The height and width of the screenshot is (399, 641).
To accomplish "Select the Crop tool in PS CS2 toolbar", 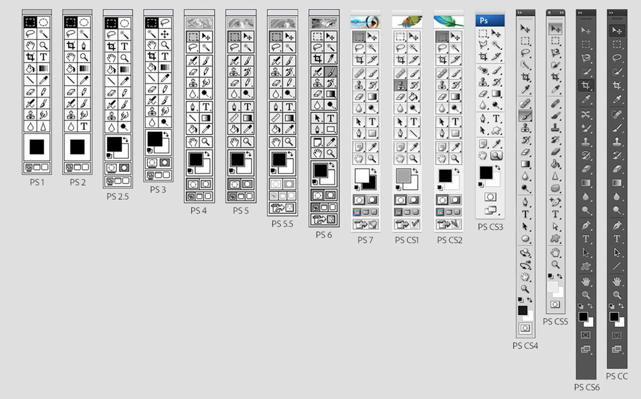I will pyautogui.click(x=443, y=59).
